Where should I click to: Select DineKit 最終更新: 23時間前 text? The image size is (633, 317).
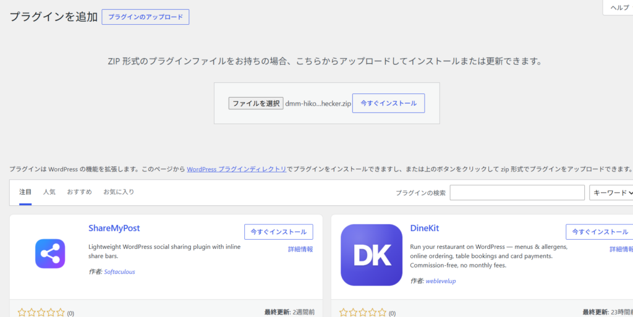tap(608, 312)
